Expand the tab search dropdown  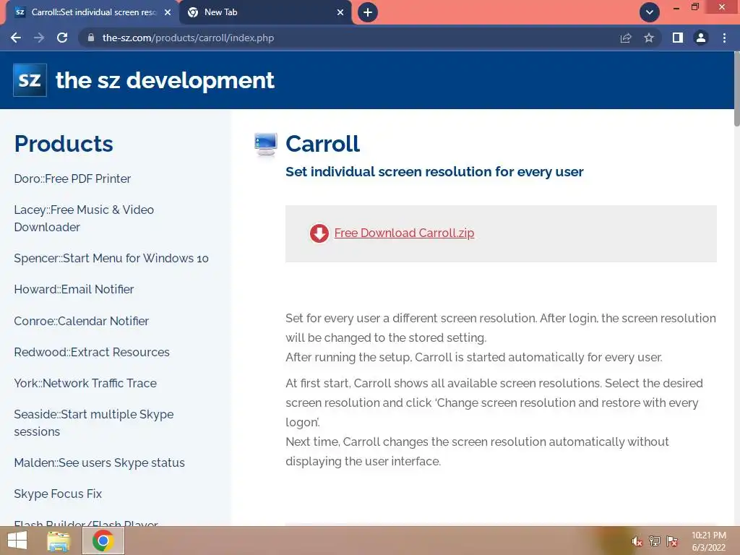[x=650, y=12]
